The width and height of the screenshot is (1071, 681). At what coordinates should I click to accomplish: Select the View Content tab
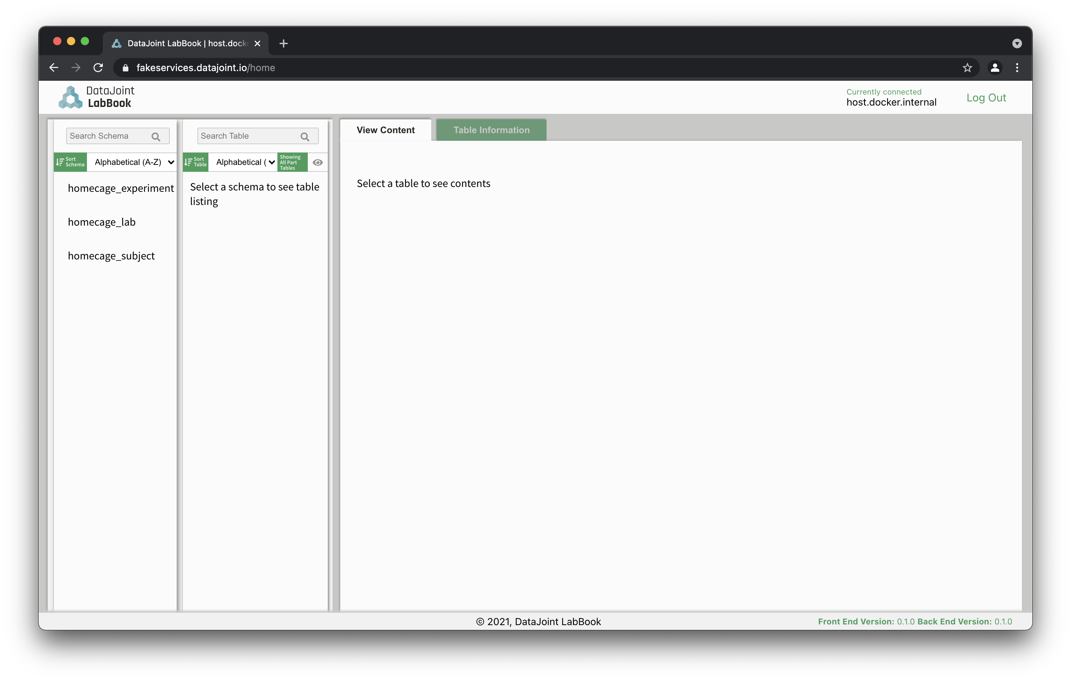coord(385,130)
